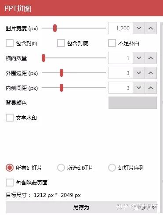Tick the 不足补白 checkbox
163x215 pixels.
coord(112,43)
